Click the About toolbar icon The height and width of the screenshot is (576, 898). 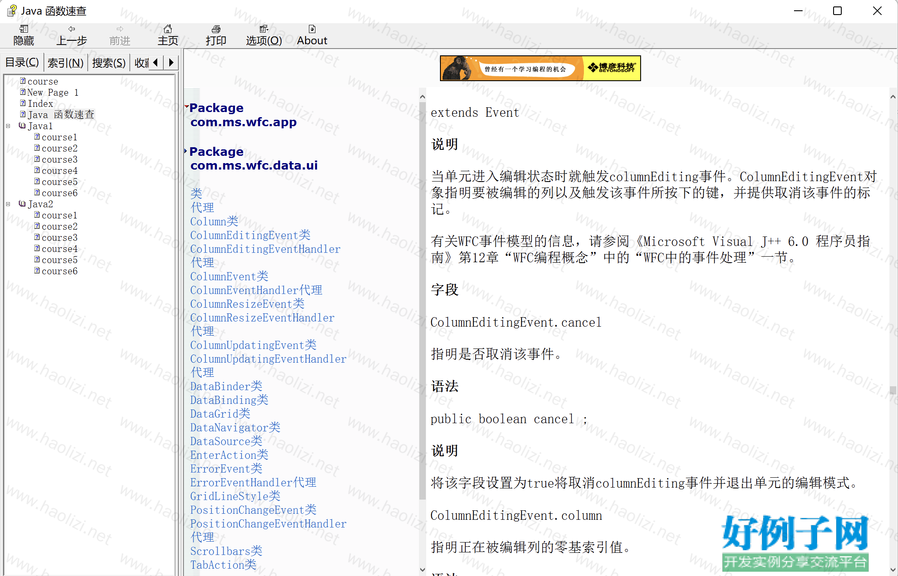[x=312, y=29]
